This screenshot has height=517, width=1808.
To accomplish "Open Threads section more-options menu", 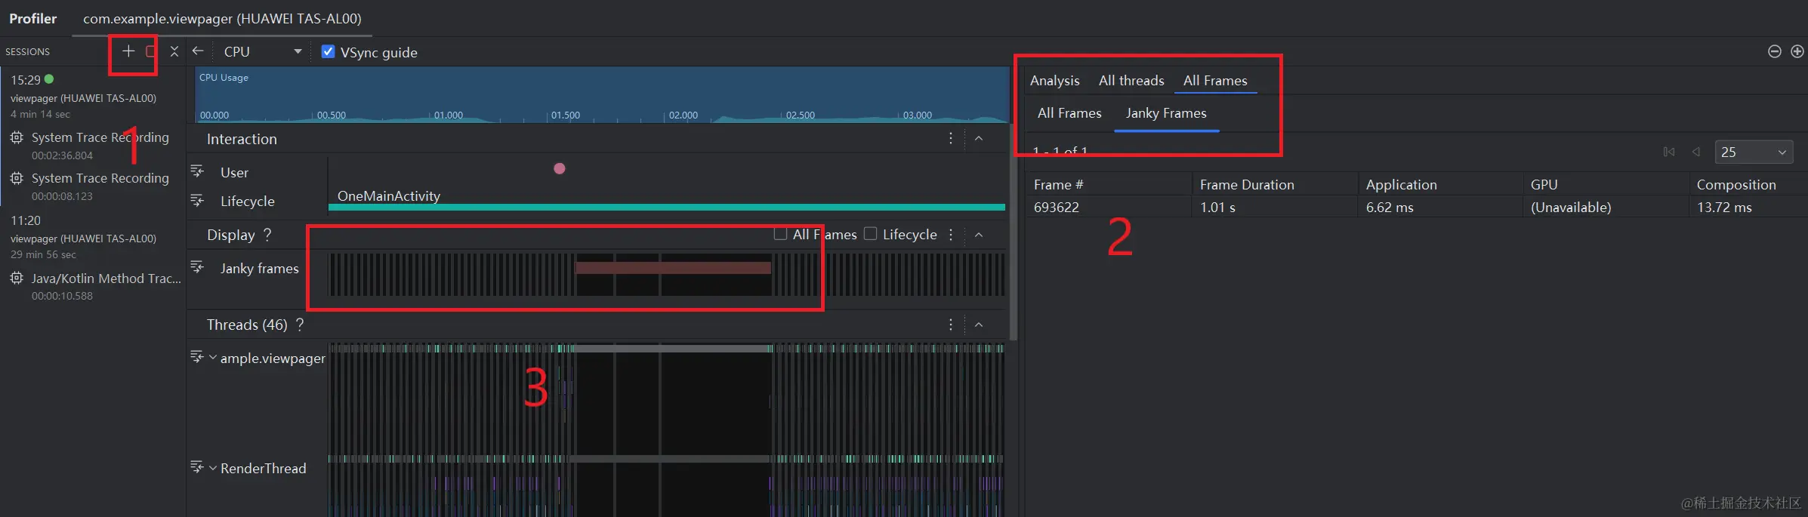I will click(x=951, y=325).
